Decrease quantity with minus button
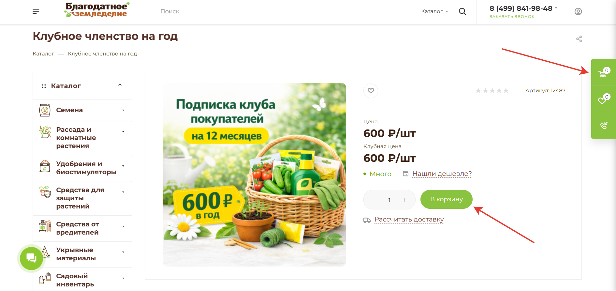616x291 pixels. (x=374, y=200)
